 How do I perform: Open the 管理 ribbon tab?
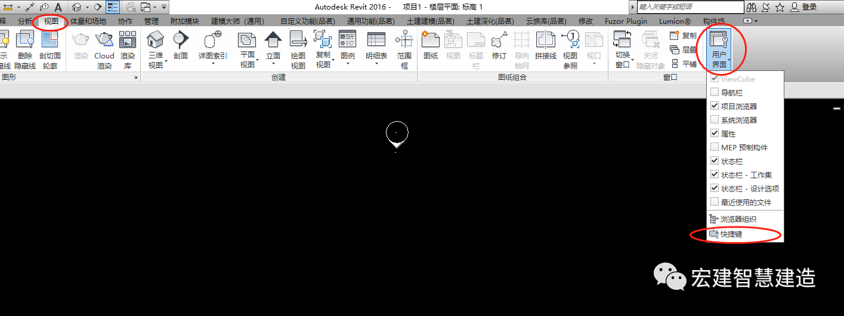[152, 21]
